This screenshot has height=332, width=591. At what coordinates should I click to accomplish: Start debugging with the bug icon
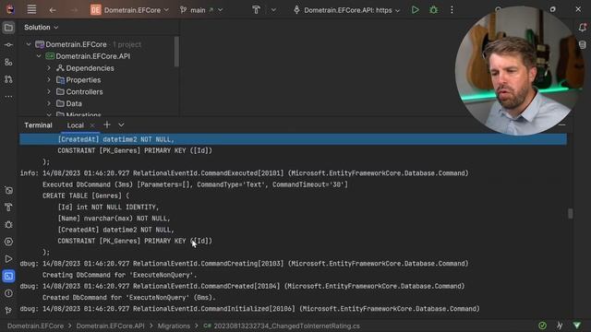[x=433, y=10]
